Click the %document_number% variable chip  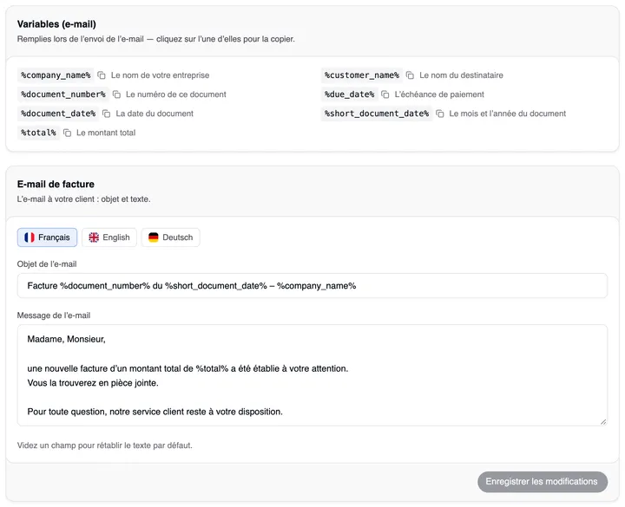click(x=63, y=94)
